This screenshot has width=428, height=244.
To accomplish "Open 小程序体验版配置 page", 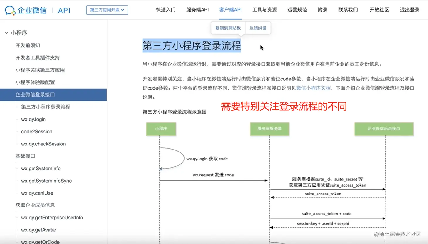I will (x=35, y=82).
